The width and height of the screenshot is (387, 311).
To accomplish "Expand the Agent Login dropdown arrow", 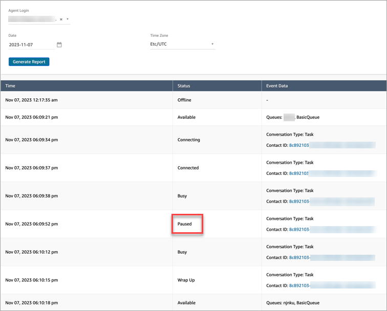I will coord(68,19).
